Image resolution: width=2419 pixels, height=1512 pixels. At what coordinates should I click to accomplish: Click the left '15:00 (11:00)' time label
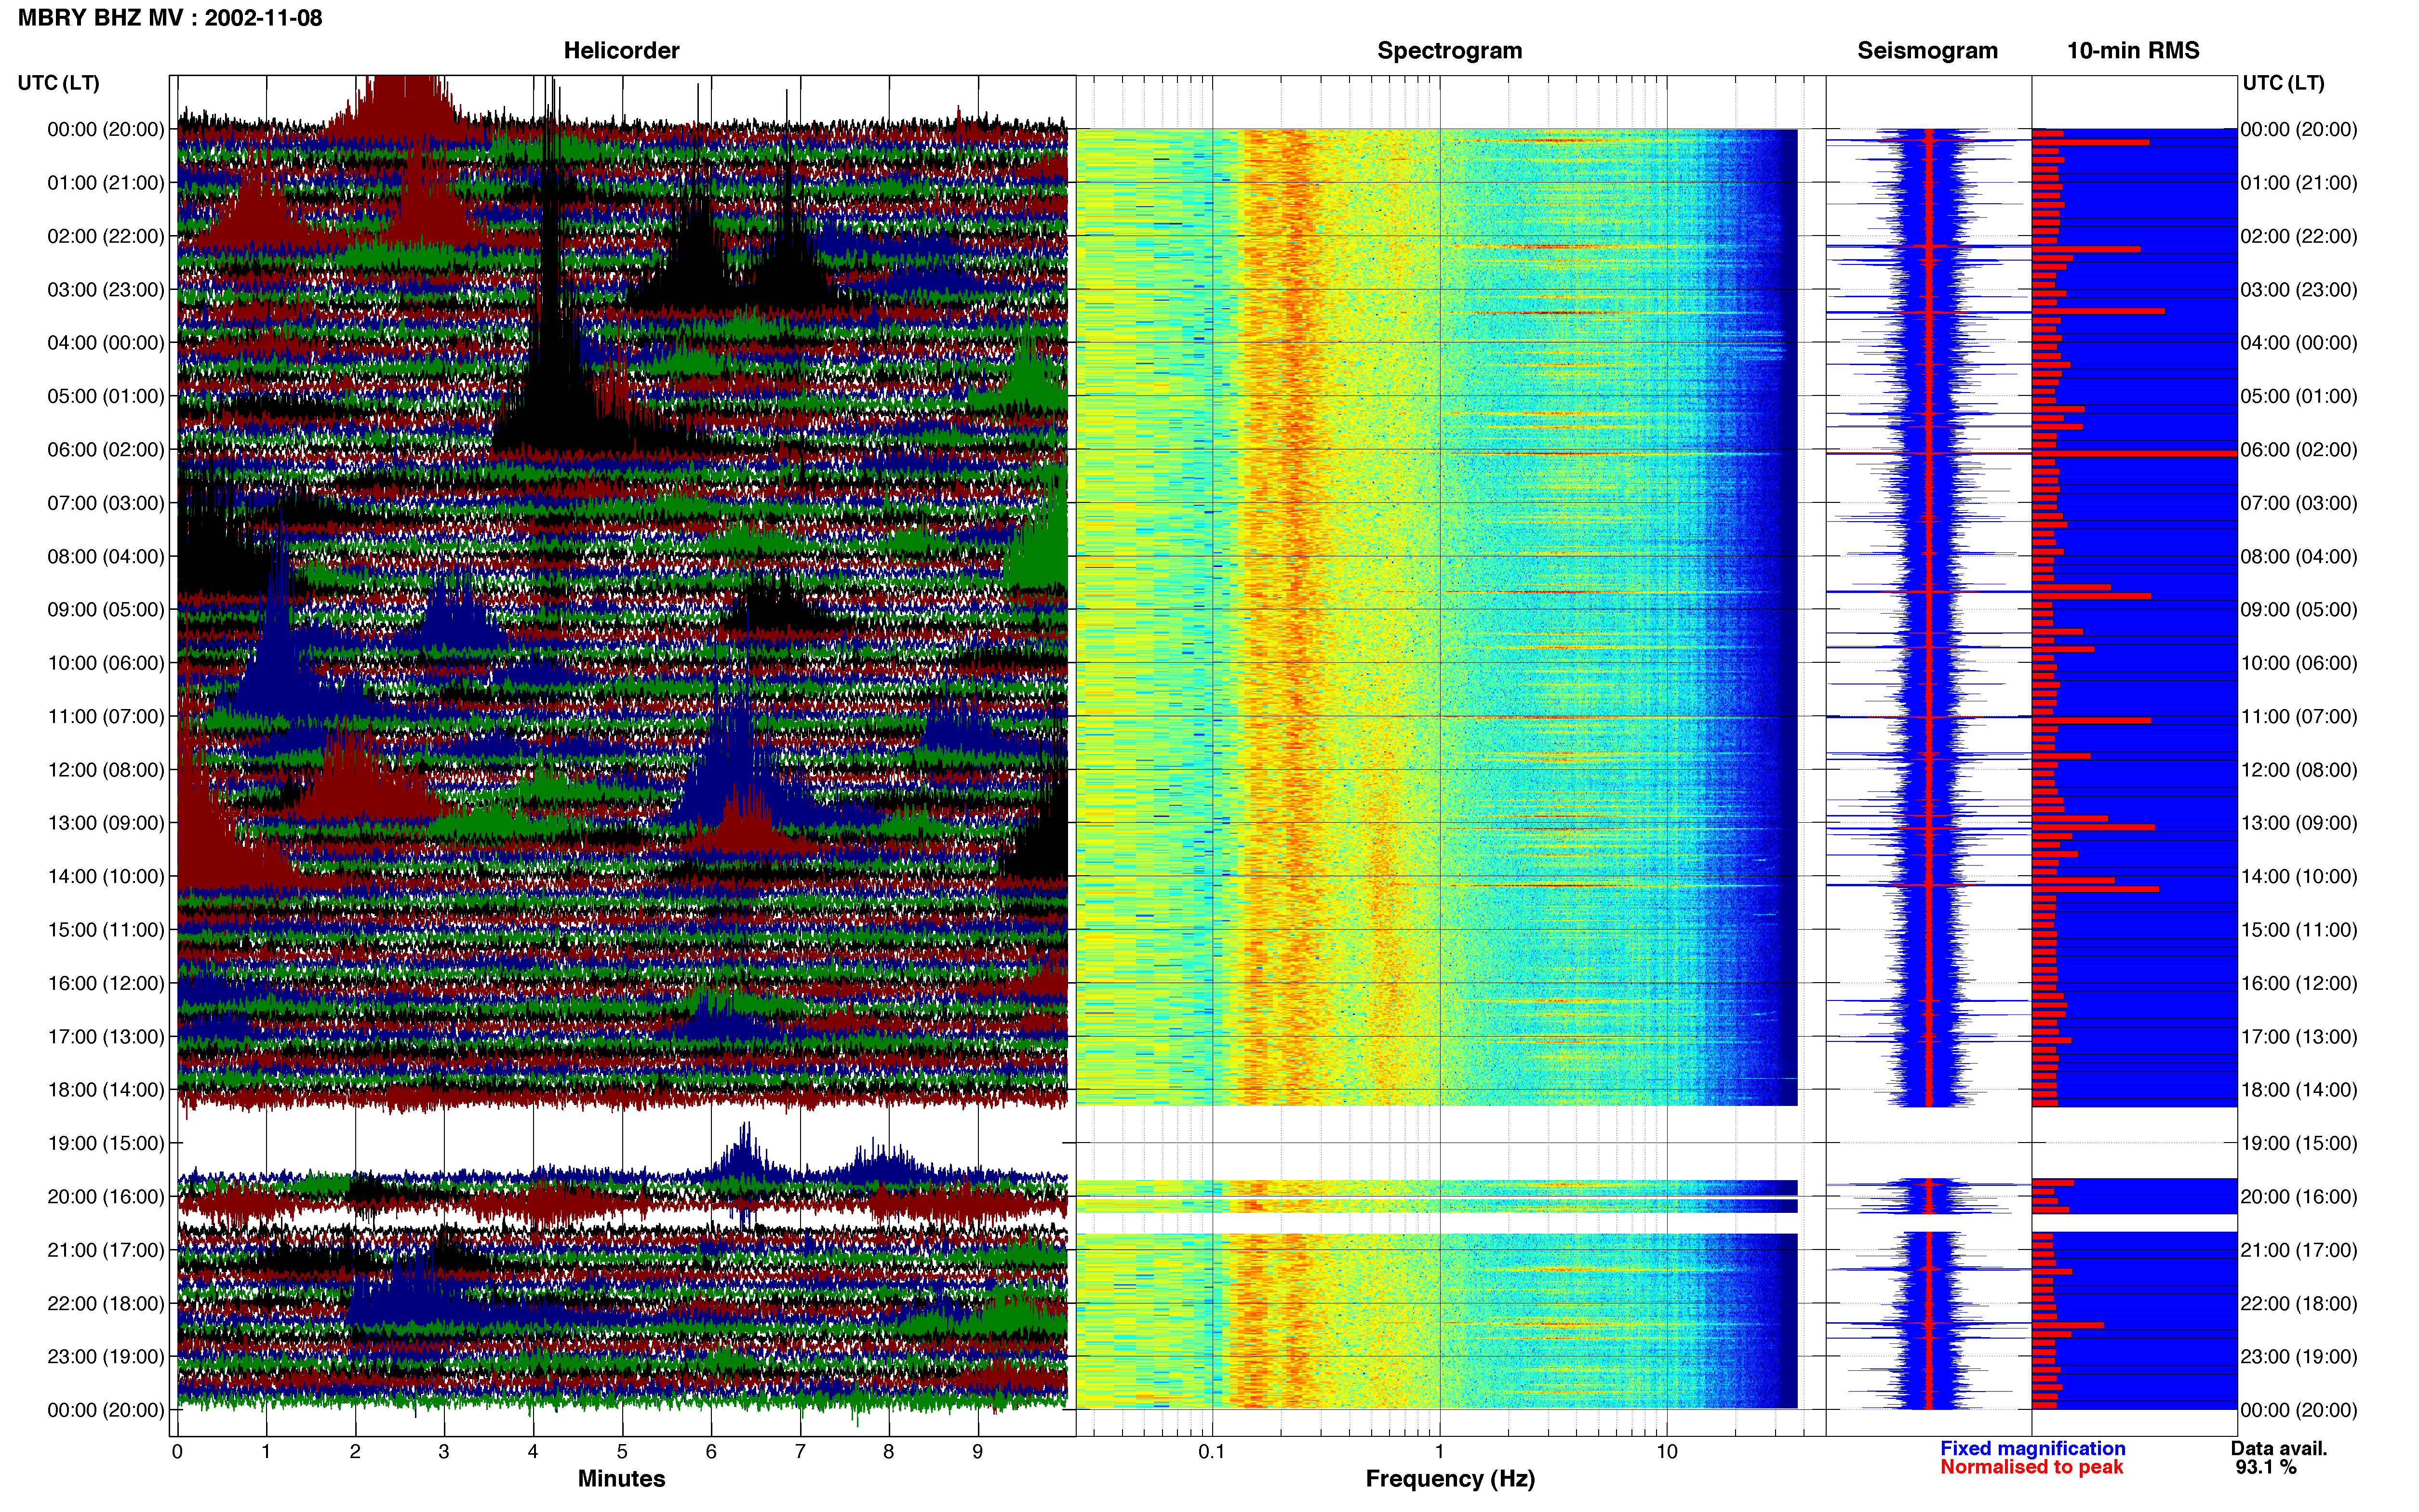[x=106, y=929]
